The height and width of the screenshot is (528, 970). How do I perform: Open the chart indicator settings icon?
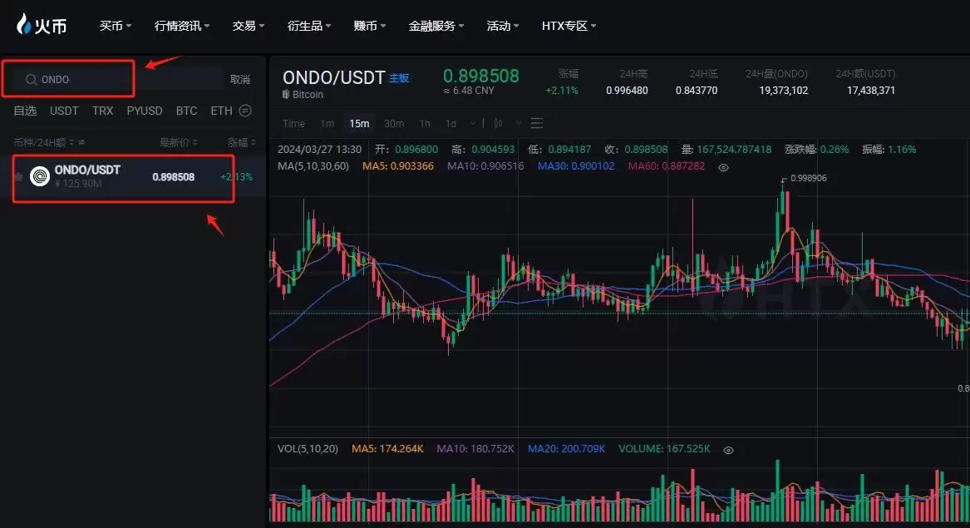click(536, 123)
